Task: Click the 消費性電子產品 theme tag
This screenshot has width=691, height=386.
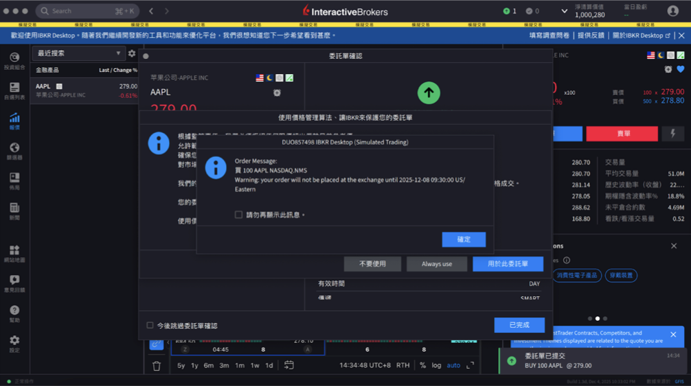Action: [577, 275]
